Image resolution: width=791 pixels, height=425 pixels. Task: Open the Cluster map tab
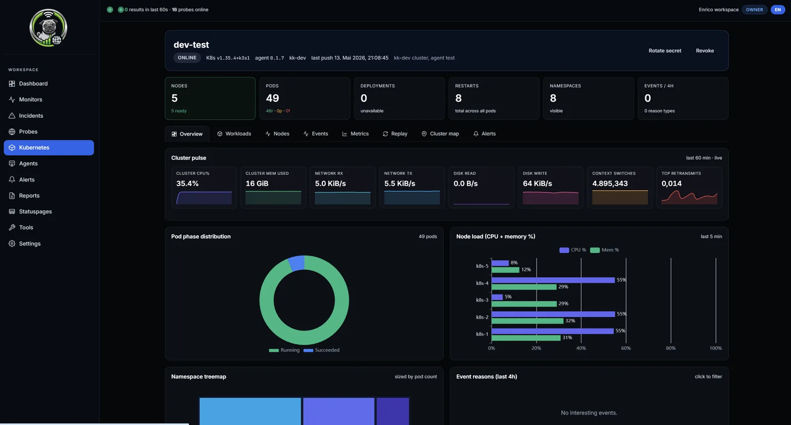click(x=440, y=134)
